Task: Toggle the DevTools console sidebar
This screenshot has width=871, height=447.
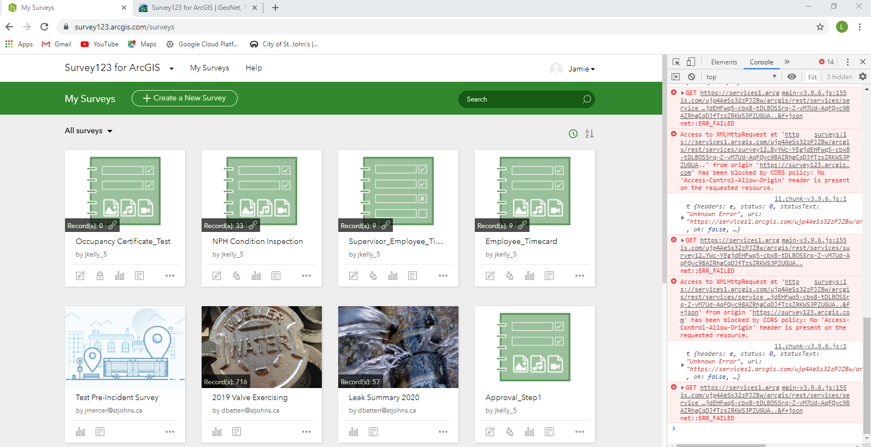Action: (x=676, y=77)
